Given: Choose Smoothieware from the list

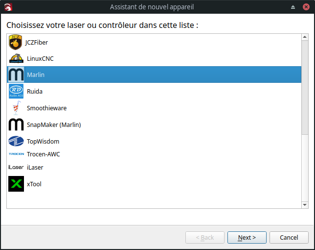Looking at the screenshot, I should coord(154,108).
